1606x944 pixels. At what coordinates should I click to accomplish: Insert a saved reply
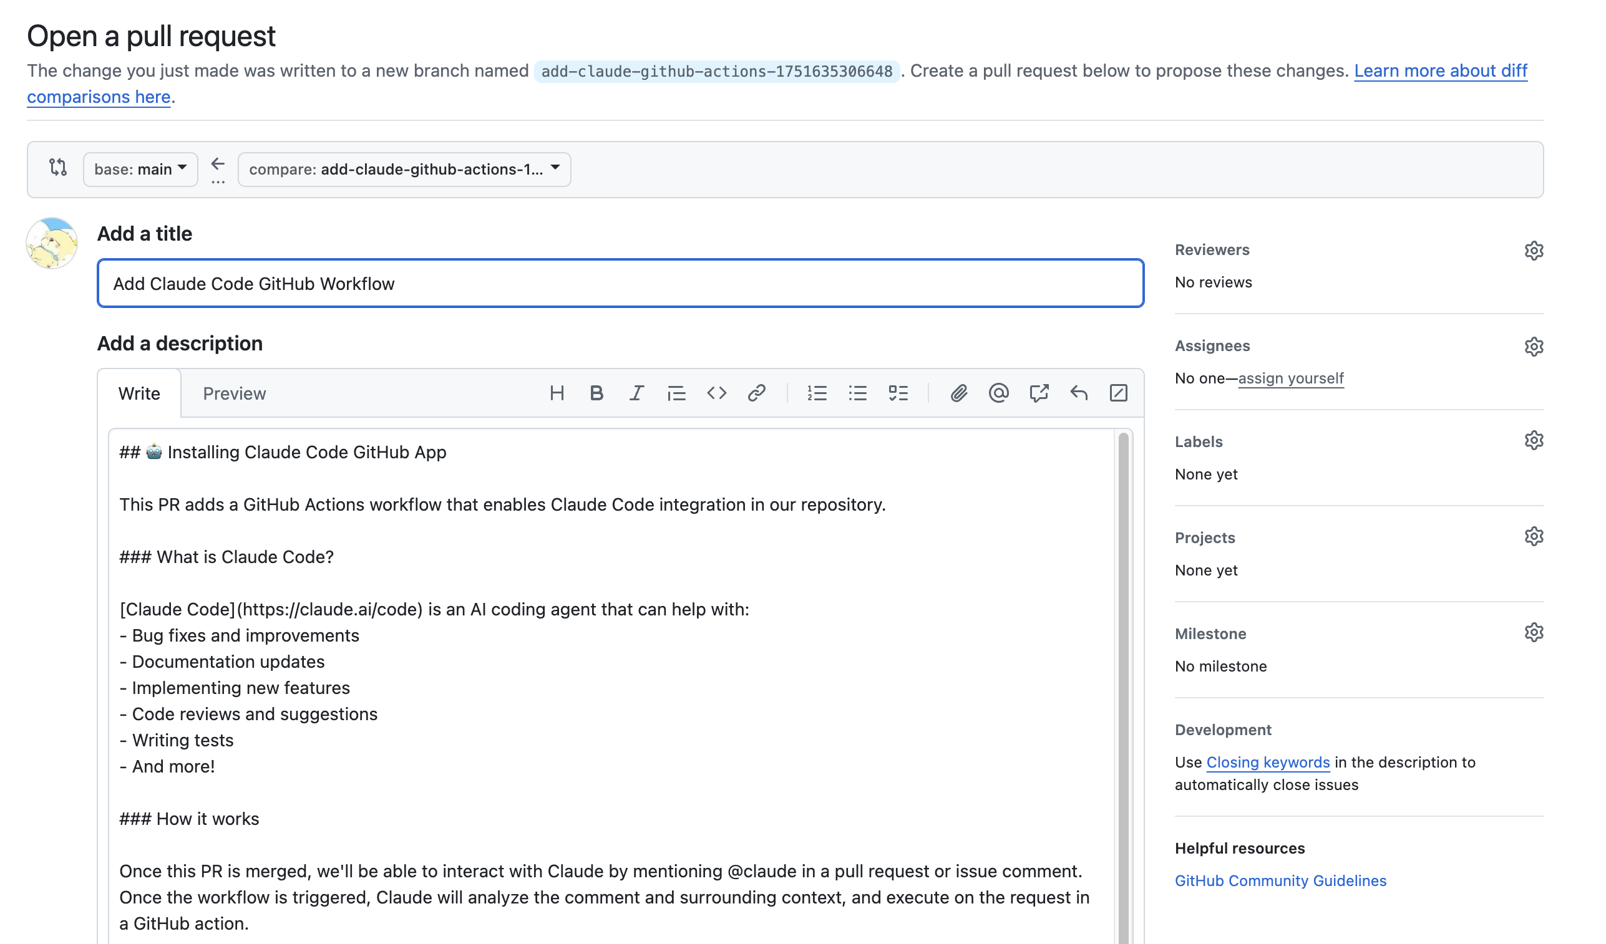[1079, 393]
